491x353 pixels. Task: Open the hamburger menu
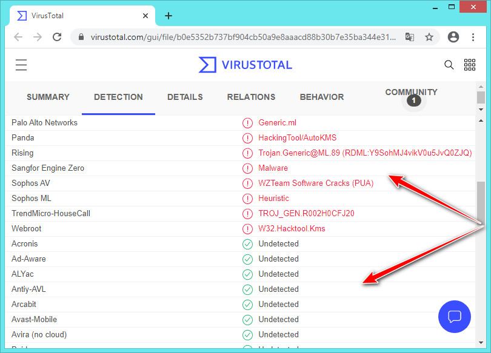(21, 65)
